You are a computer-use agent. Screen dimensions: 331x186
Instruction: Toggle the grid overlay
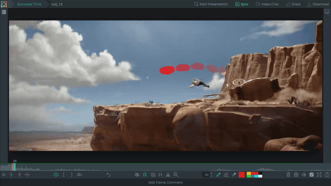click(153, 175)
